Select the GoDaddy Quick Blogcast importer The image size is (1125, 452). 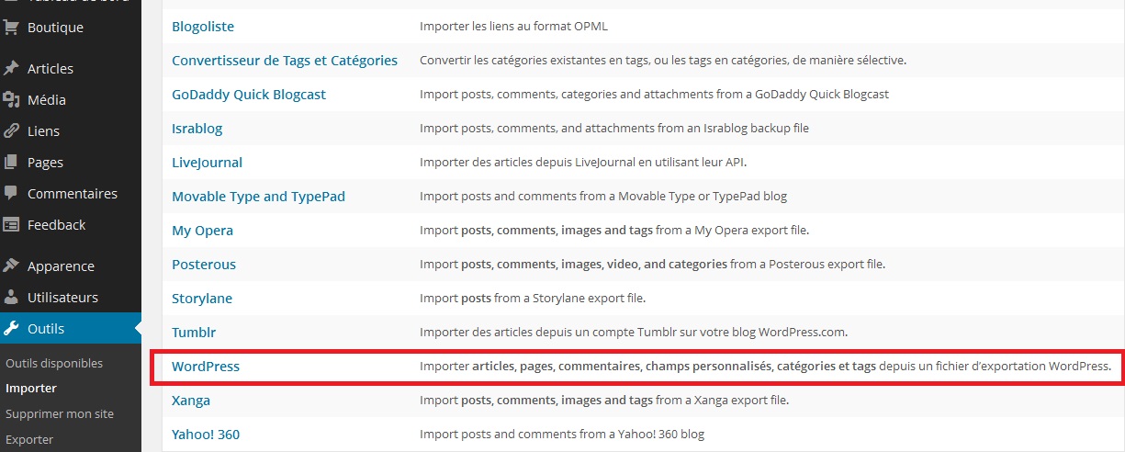pos(249,95)
